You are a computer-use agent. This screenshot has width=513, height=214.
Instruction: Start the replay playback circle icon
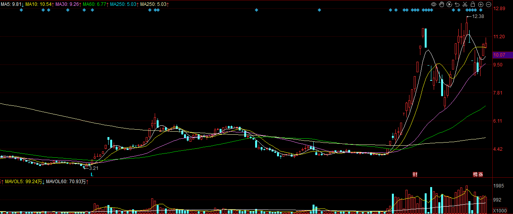click(449, 4)
